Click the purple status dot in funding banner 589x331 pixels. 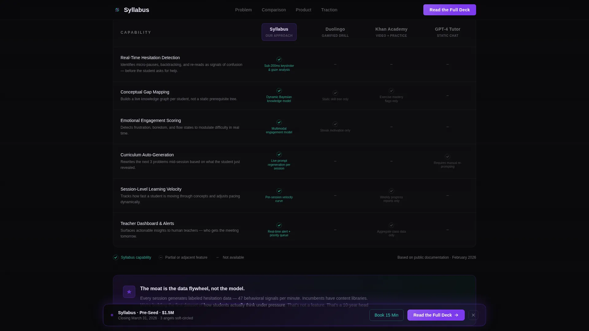coord(112,315)
